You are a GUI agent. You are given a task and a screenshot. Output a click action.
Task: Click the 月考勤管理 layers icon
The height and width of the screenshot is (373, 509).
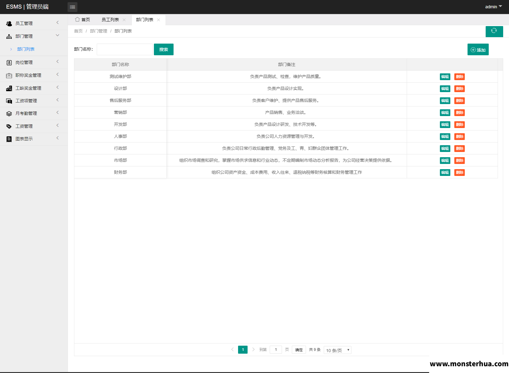pyautogui.click(x=9, y=113)
